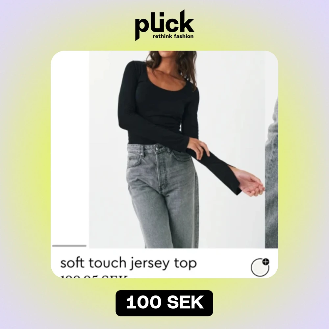Screen dimensions: 329x329
Task: Click the small plus badge on circle icon
Action: (x=266, y=262)
